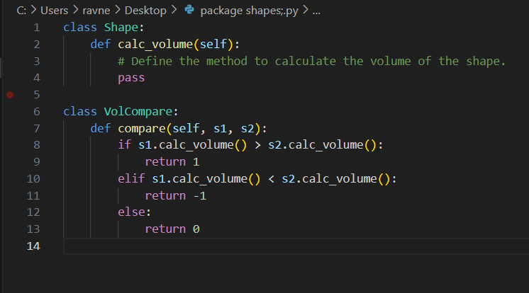Click the 'calc_volume' method definition name

(x=155, y=45)
